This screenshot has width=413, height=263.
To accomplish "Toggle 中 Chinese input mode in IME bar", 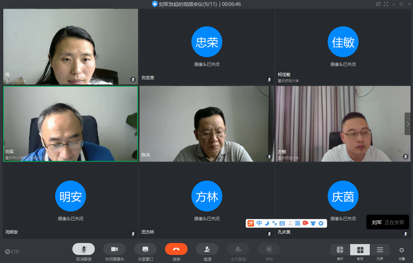I will 259,223.
